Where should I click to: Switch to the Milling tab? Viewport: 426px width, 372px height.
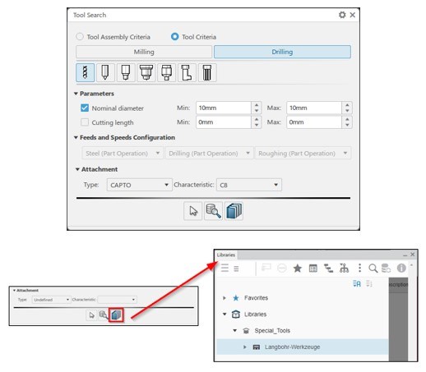(x=144, y=52)
